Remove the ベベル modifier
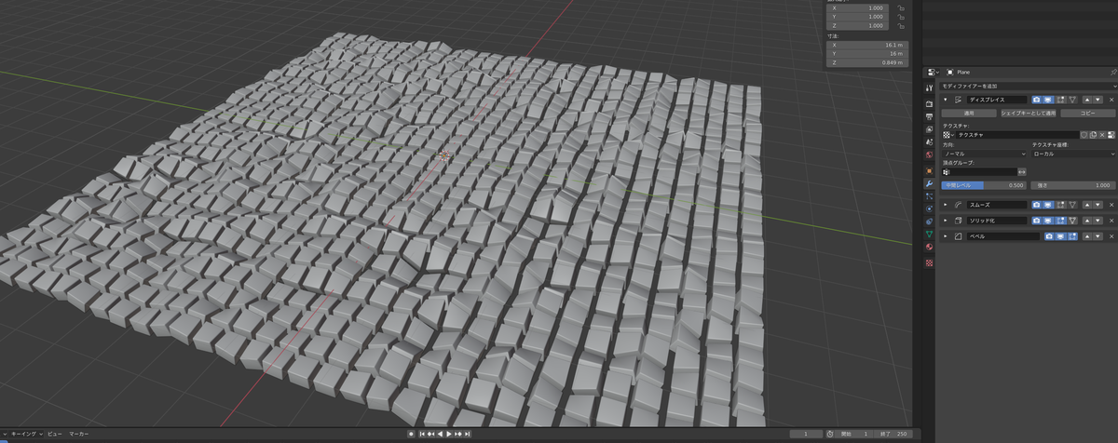 [x=1111, y=236]
